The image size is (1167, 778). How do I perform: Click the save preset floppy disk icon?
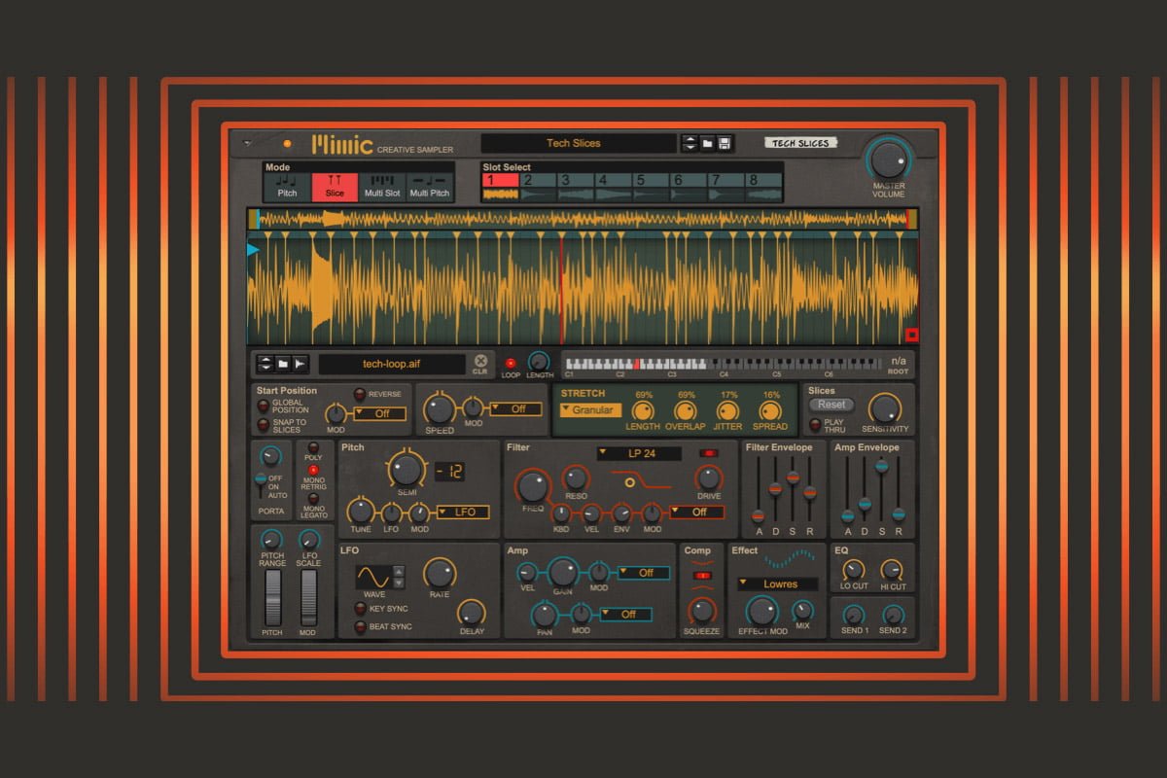click(725, 144)
